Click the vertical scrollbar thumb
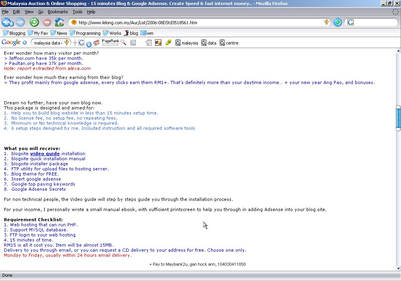401x281 pixels. coord(398,118)
